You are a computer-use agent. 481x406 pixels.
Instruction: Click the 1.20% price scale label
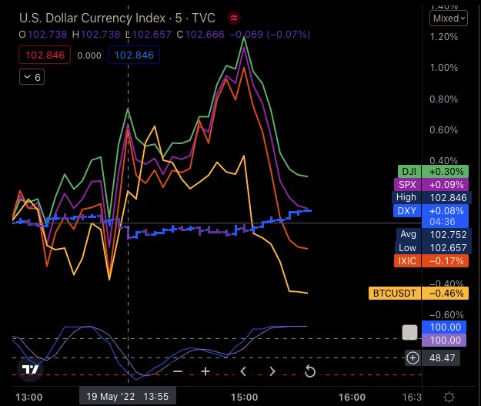pyautogui.click(x=444, y=37)
